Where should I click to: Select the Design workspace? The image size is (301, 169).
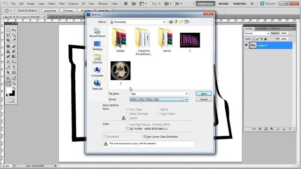(223, 4)
